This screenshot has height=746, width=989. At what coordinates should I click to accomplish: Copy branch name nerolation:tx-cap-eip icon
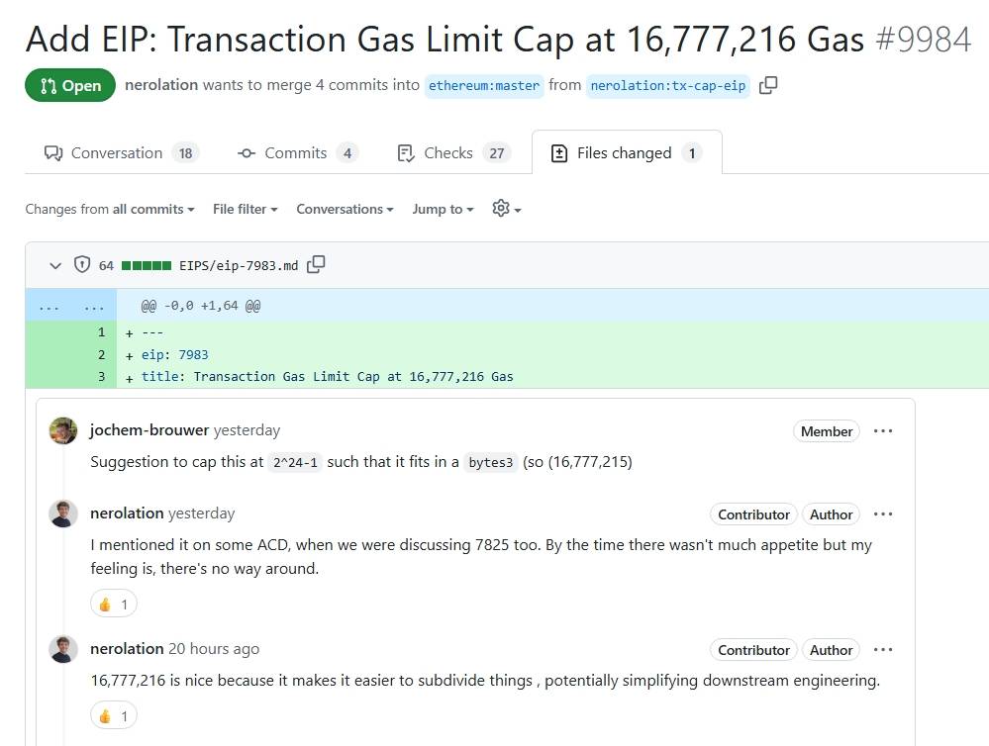(767, 85)
